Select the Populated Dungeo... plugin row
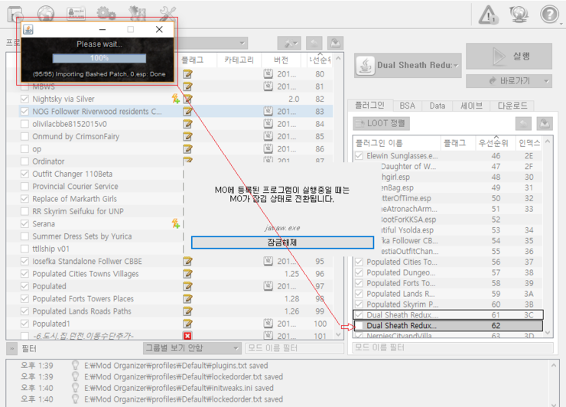The width and height of the screenshot is (566, 407). coord(448,272)
